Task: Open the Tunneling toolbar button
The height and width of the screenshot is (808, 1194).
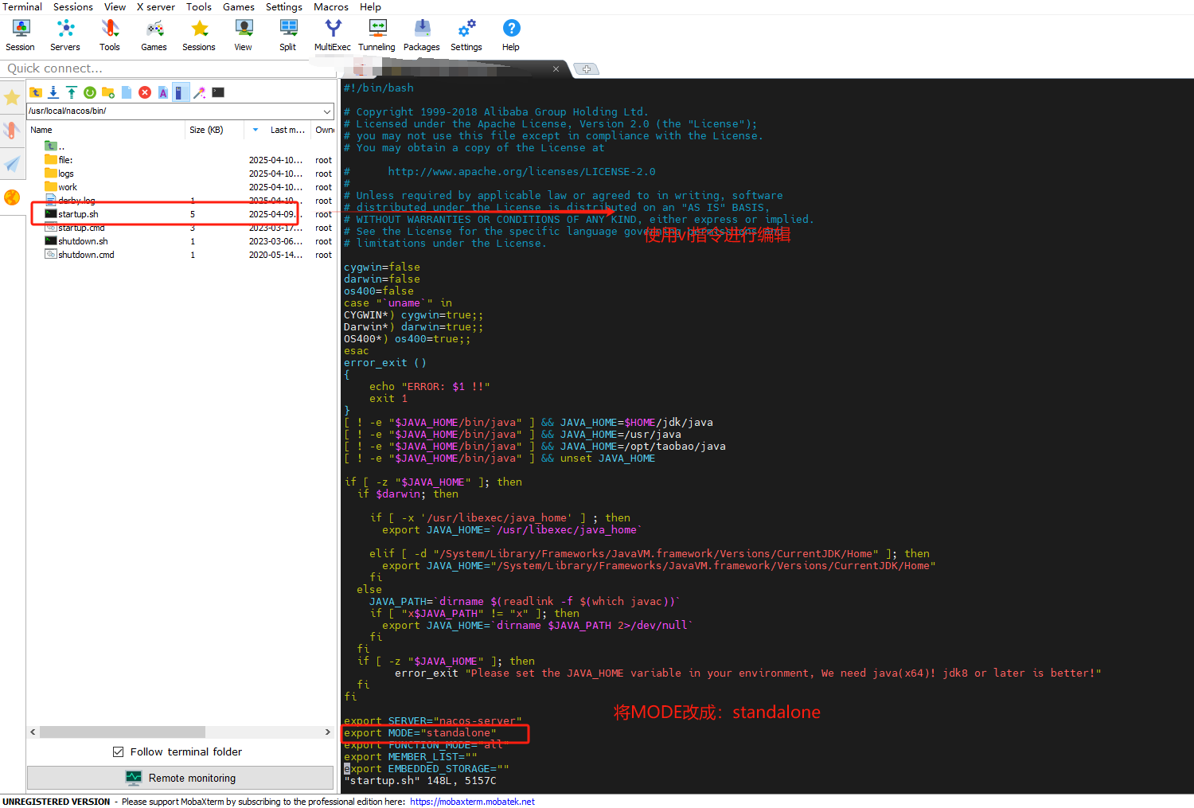Action: tap(377, 36)
